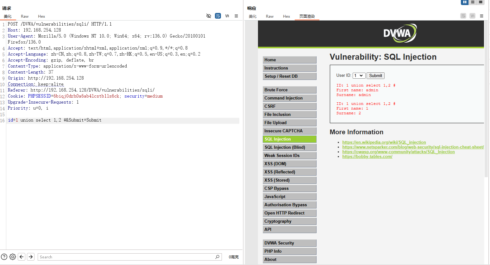The image size is (490, 265).
Task: Open the File Upload menu item
Action: coord(289,123)
